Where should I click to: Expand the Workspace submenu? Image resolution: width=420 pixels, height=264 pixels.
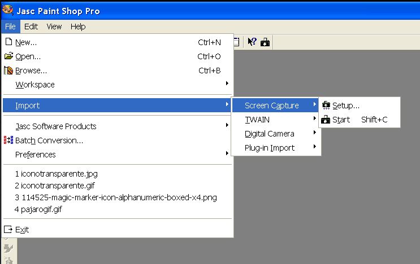coord(35,85)
